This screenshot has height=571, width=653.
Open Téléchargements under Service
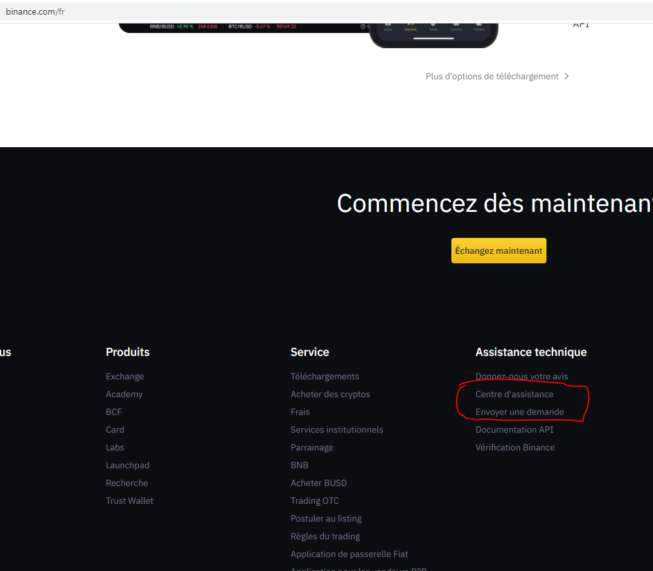pyautogui.click(x=325, y=376)
